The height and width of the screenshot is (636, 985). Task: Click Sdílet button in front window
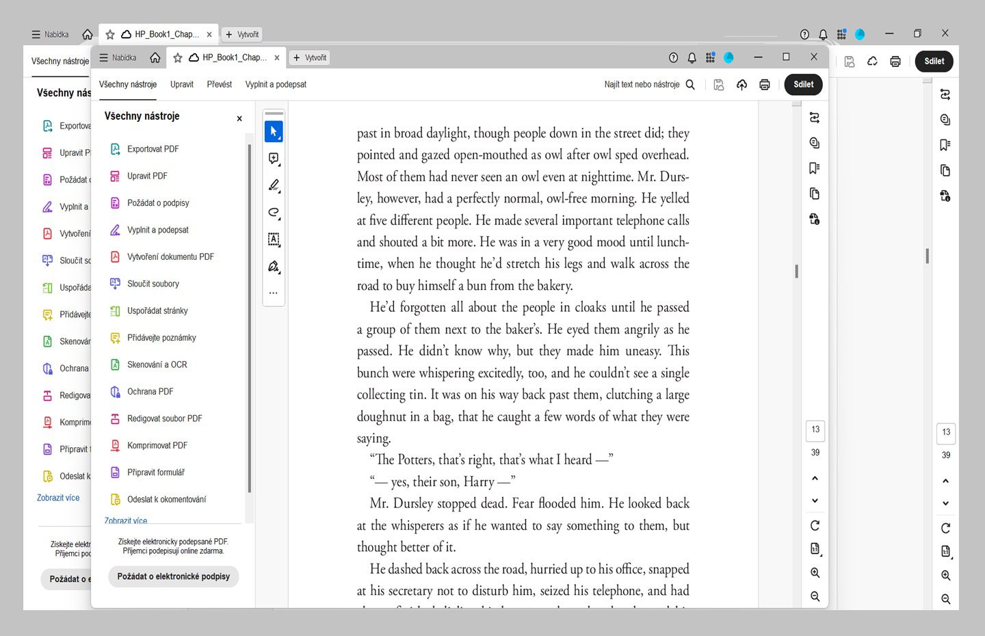tap(804, 85)
